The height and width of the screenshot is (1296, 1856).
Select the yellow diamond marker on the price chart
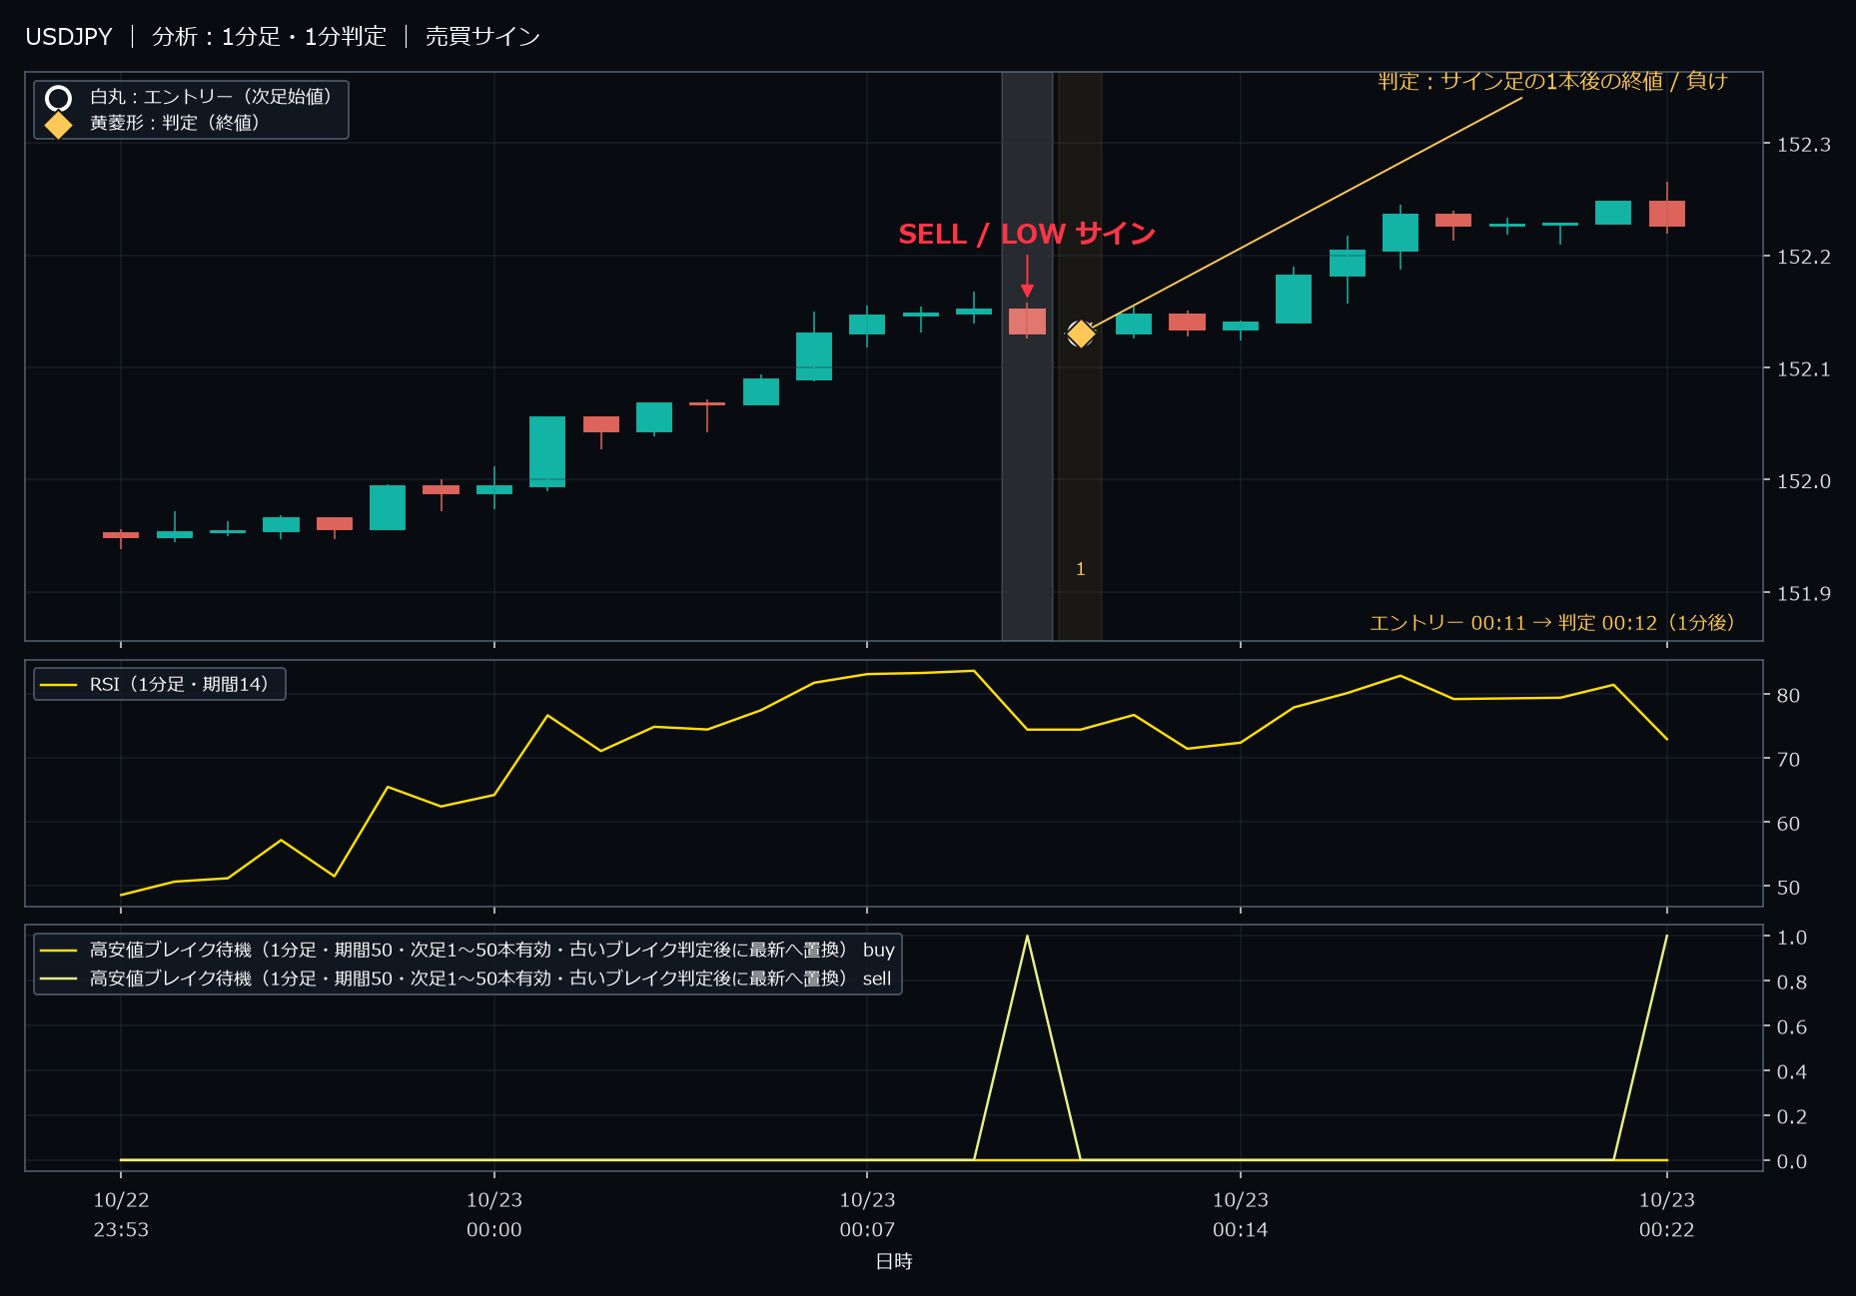pyautogui.click(x=1080, y=333)
